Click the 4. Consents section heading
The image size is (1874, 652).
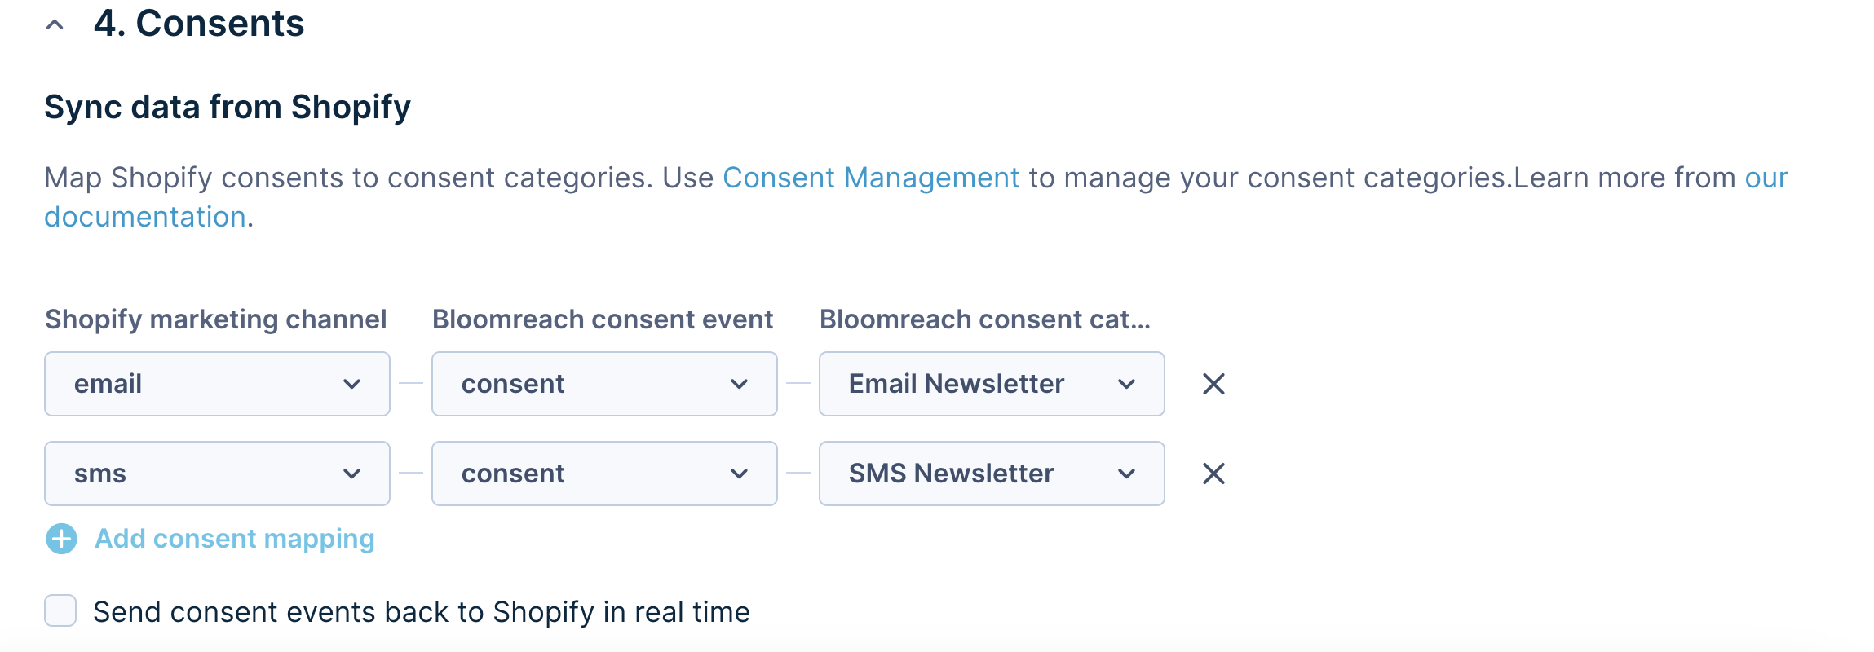click(199, 23)
